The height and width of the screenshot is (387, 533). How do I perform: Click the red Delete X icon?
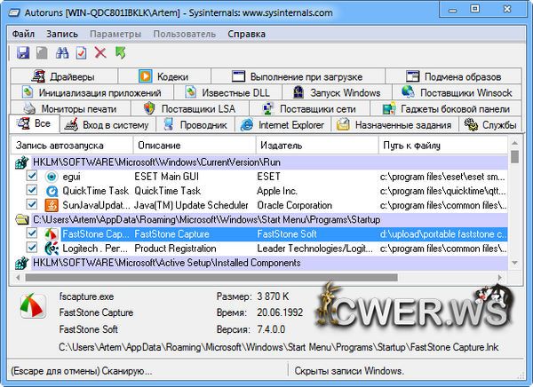(100, 53)
